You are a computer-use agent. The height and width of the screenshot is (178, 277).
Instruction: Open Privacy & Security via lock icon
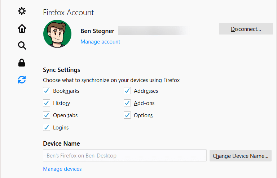pyautogui.click(x=22, y=63)
